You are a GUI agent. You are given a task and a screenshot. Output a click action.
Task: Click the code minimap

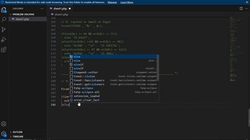coord(237,49)
